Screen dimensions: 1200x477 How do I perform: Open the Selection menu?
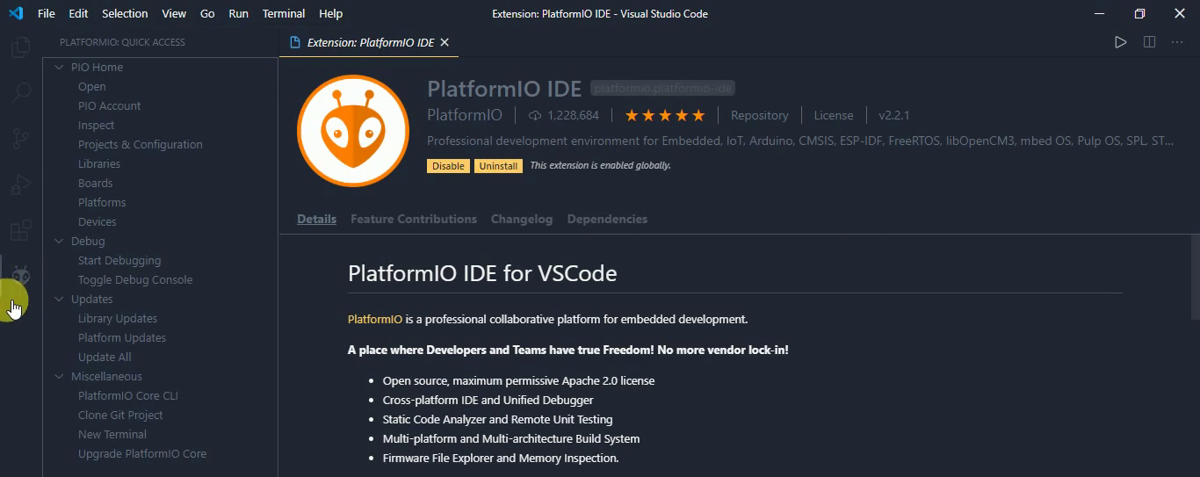point(125,13)
